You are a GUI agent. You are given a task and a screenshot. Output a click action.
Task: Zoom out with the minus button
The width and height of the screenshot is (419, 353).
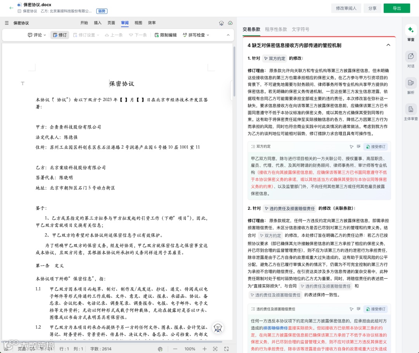[175, 349]
